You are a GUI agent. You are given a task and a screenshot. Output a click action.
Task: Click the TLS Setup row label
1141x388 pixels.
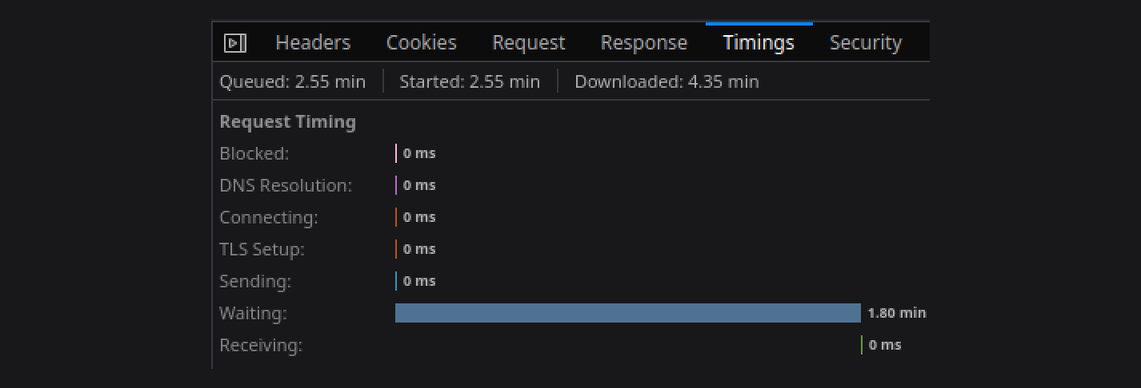262,249
